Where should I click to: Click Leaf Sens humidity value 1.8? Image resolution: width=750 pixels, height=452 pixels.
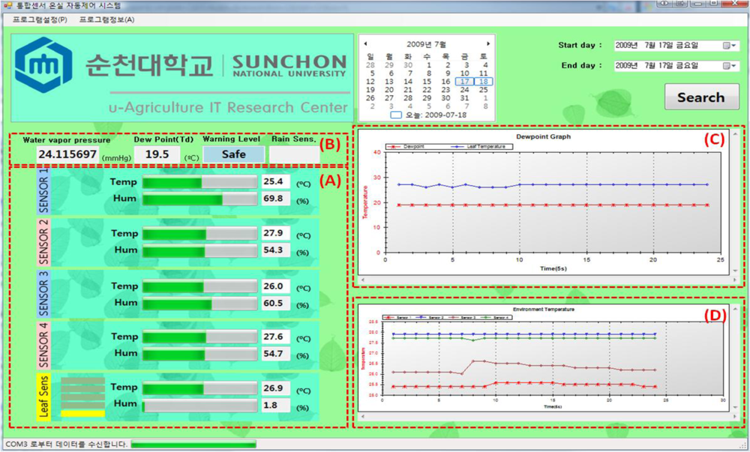tap(275, 406)
